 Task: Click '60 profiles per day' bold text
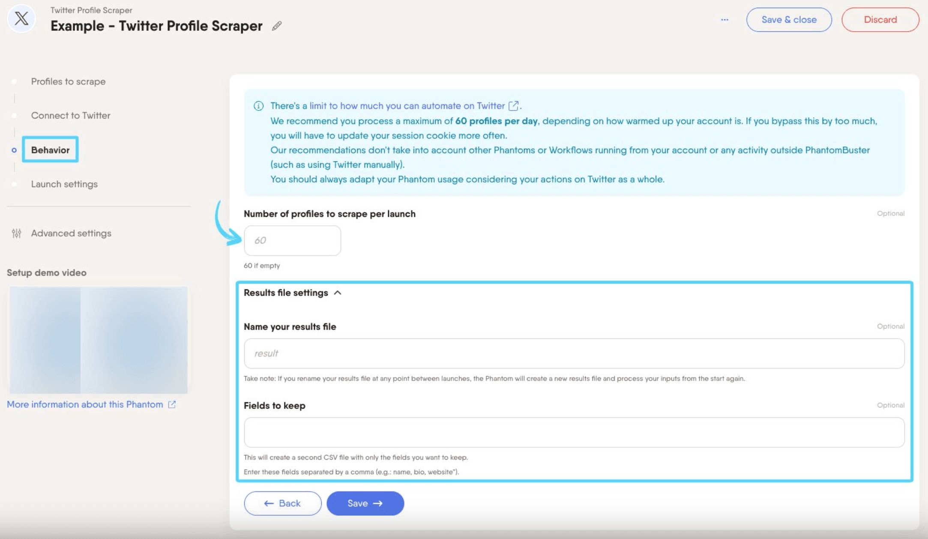coord(496,121)
